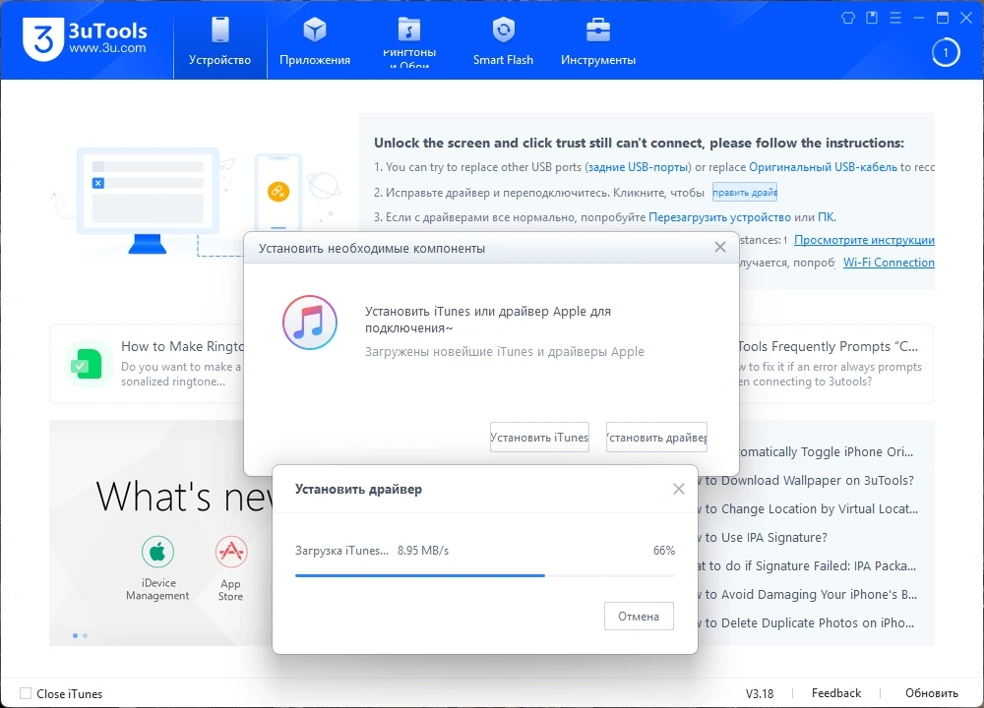Click the mini-window icon in title bar
This screenshot has height=708, width=984.
(x=872, y=18)
